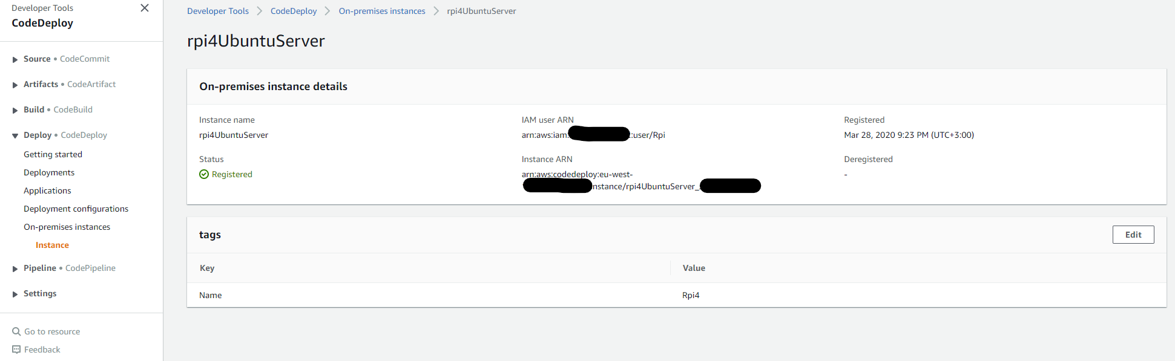Collapse the Deploy CodeDeploy section arrow
The height and width of the screenshot is (361, 1175).
coord(15,135)
